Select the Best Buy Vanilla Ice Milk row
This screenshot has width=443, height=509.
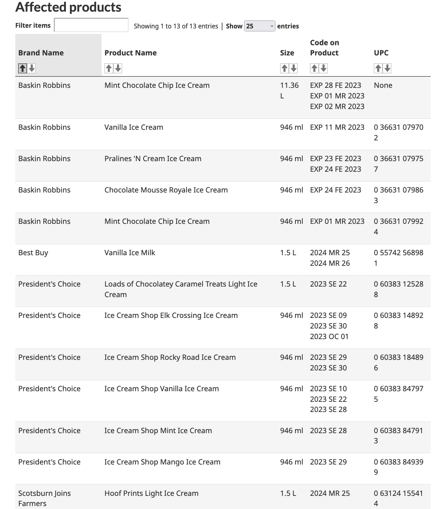point(130,253)
